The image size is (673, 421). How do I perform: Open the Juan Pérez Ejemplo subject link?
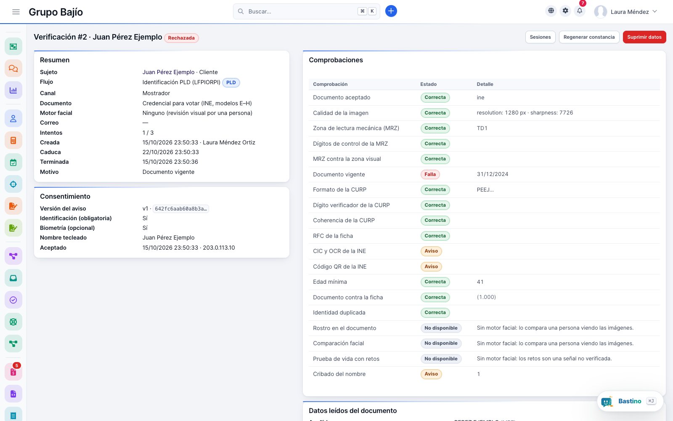click(168, 72)
